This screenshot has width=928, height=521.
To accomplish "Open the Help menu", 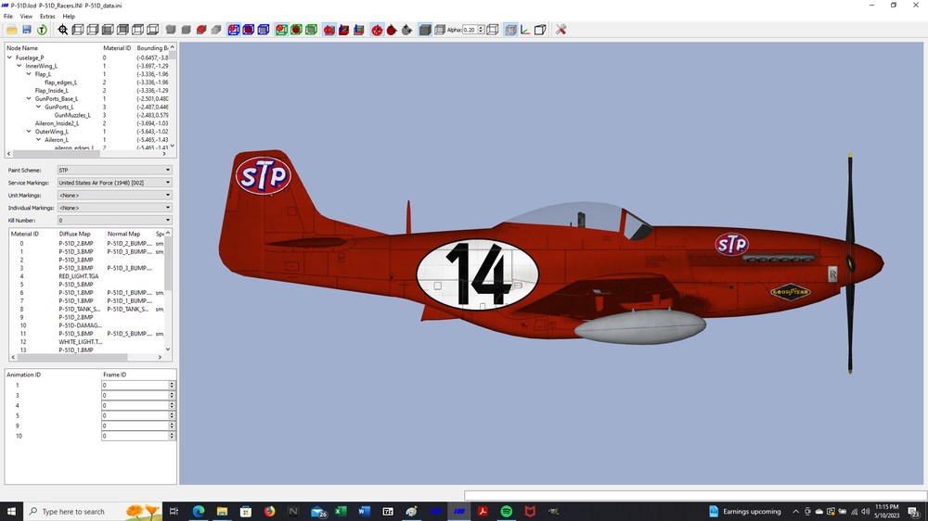I will pos(69,17).
